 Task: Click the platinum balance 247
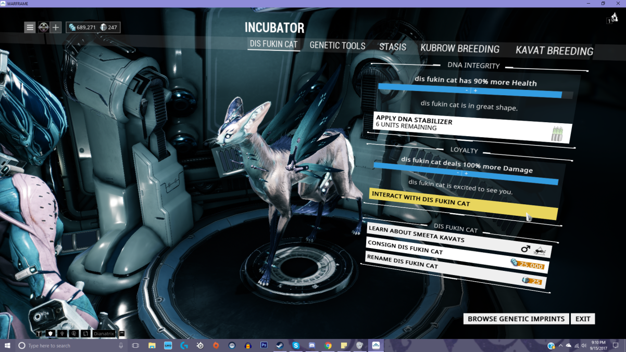click(x=108, y=28)
